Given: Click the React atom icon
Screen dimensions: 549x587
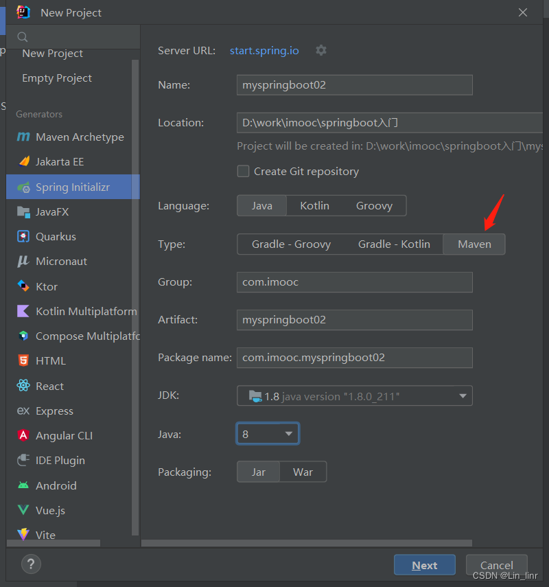Looking at the screenshot, I should click(23, 386).
